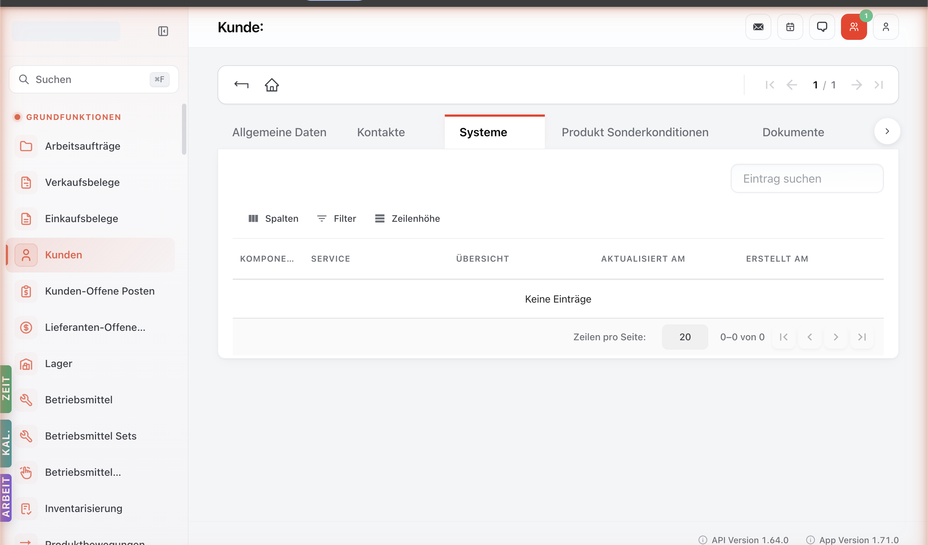928x545 pixels.
Task: Click the Kunden-Offene Posten clipboard icon
Action: [x=26, y=291]
